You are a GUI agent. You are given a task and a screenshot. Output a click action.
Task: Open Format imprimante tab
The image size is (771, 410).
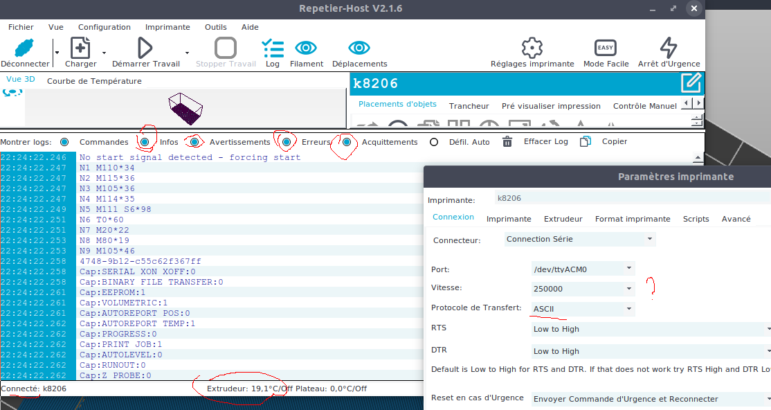(633, 219)
